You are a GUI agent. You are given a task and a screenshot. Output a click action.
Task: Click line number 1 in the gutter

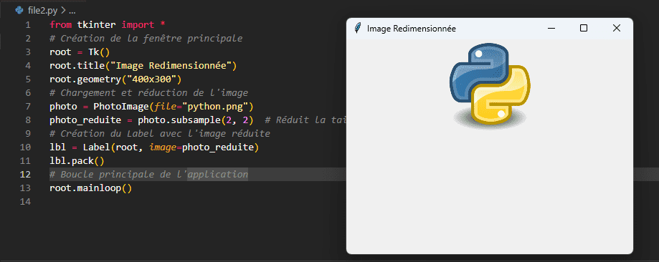(28, 25)
